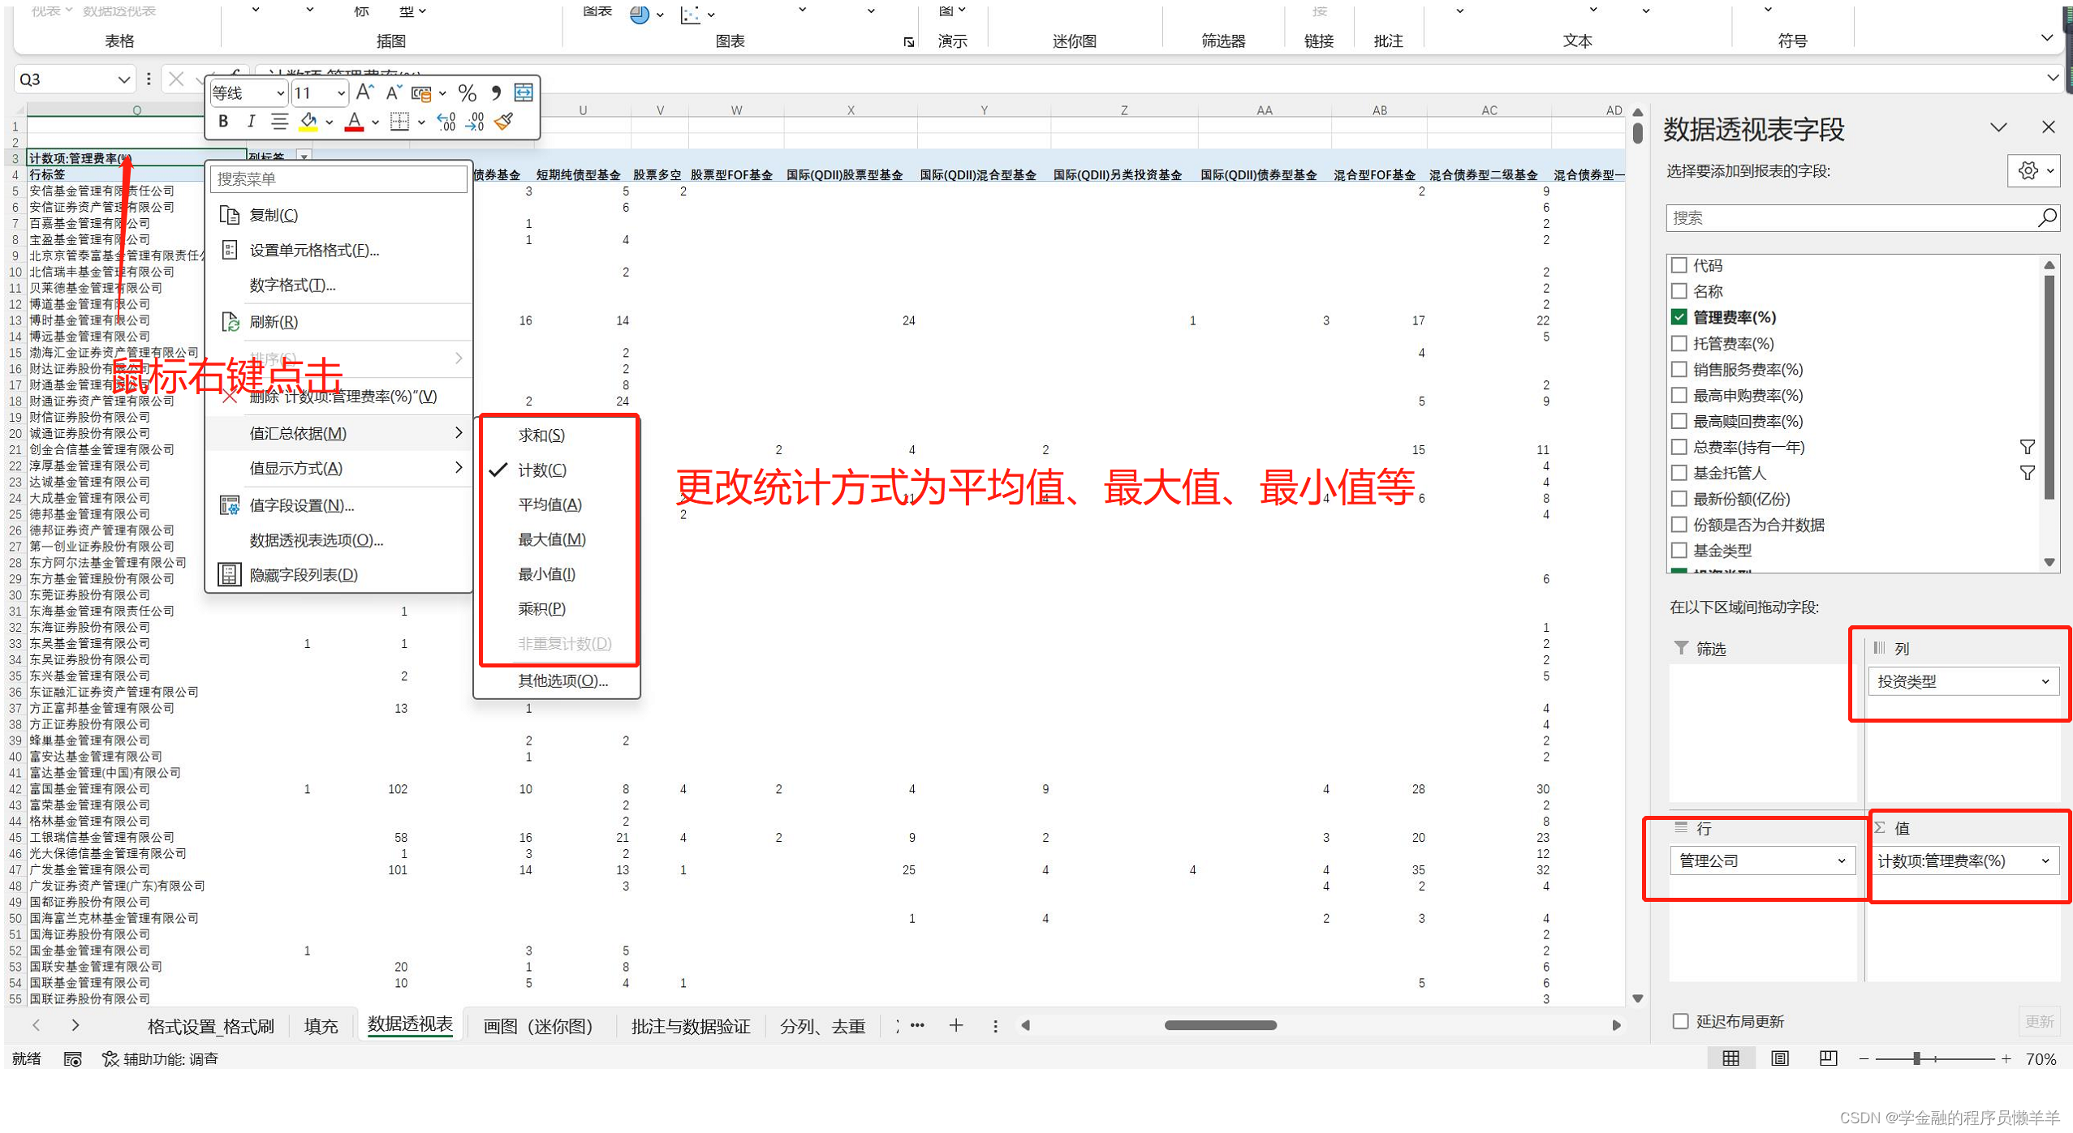Select 平均值(A) in summarize submenu

click(x=549, y=504)
